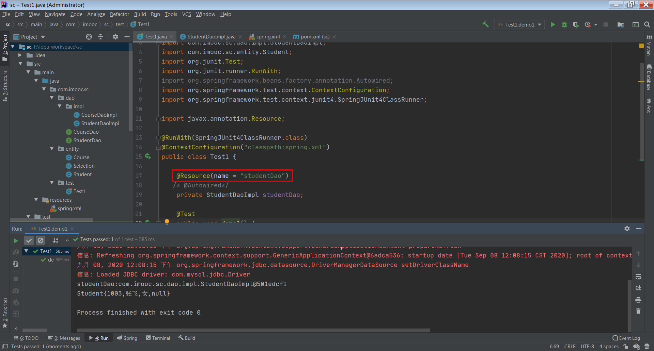Collapse Test1 node in test results
The height and width of the screenshot is (351, 654).
(26, 251)
